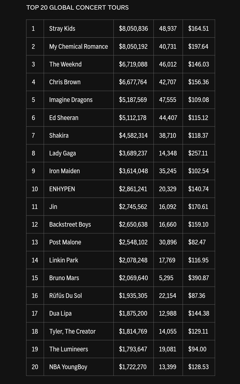The width and height of the screenshot is (240, 384).
Task: Click Lady Gaga's $257.11 ticket price
Action: (198, 153)
